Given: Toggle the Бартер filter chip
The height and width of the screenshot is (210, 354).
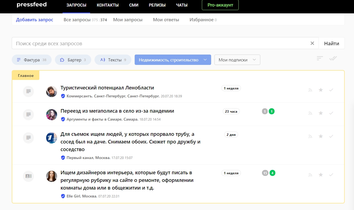Looking at the screenshot, I should point(73,60).
